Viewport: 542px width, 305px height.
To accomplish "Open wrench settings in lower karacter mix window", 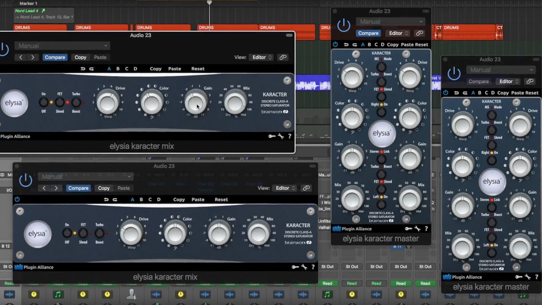I will click(x=304, y=267).
